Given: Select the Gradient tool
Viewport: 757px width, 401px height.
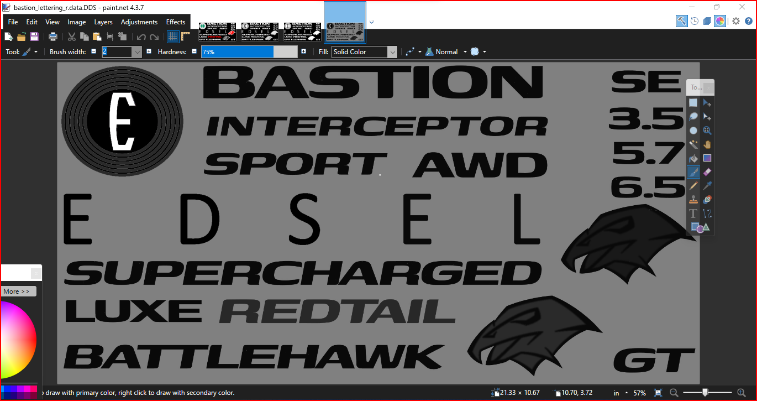Looking at the screenshot, I should tap(707, 158).
